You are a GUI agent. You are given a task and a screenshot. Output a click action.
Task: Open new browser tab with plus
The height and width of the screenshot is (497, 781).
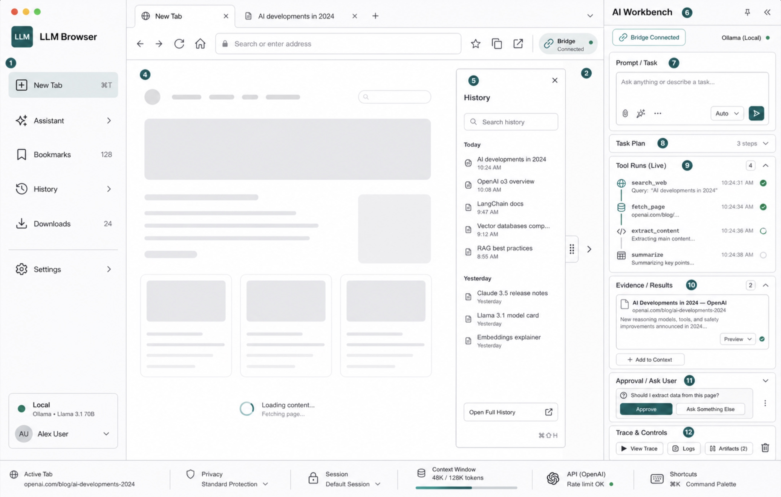[375, 16]
